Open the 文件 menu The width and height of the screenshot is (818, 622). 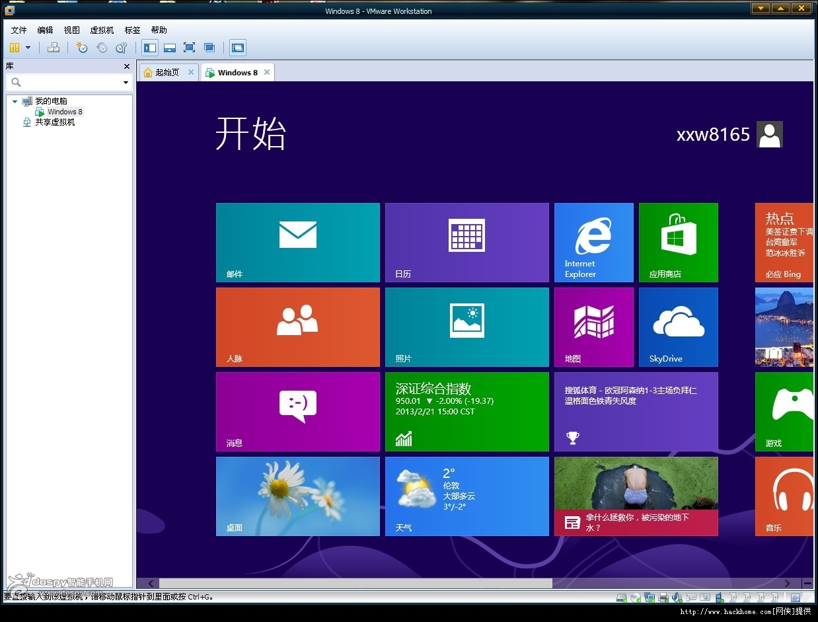pos(19,30)
